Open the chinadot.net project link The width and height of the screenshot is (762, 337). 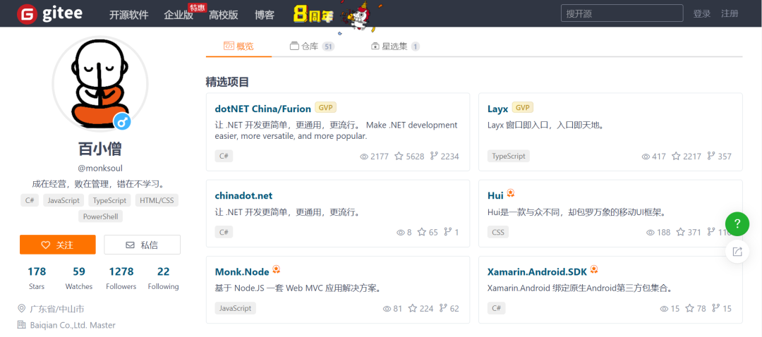tap(243, 196)
